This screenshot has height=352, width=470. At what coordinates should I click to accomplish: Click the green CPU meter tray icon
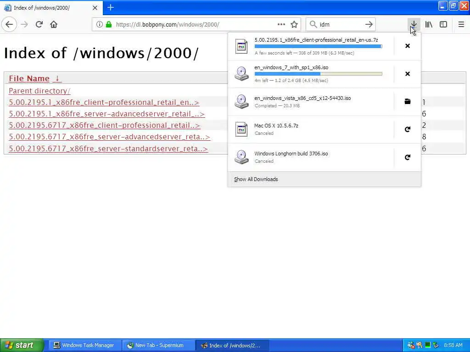click(428, 345)
